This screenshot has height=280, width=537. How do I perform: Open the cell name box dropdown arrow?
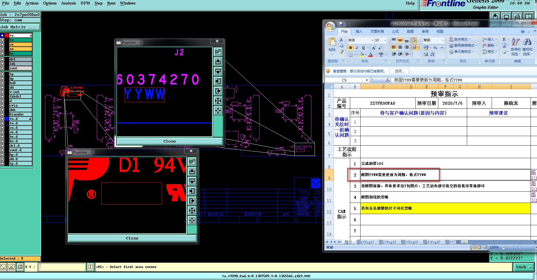pyautogui.click(x=367, y=80)
